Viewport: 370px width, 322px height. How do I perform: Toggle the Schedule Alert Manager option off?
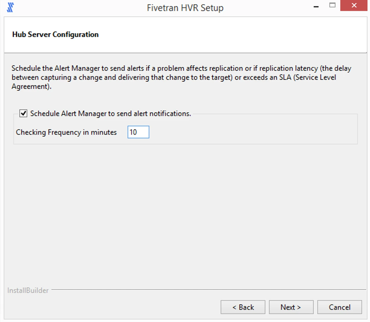tap(23, 114)
